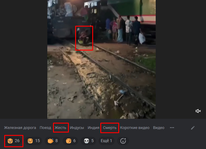Image resolution: width=206 pixels, height=149 pixels.
Task: Switch to the "Видео" tag
Action: 159,128
